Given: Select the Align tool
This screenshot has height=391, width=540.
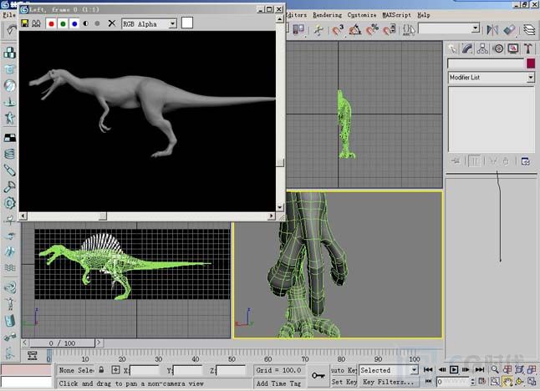Looking at the screenshot, I should click(x=509, y=30).
